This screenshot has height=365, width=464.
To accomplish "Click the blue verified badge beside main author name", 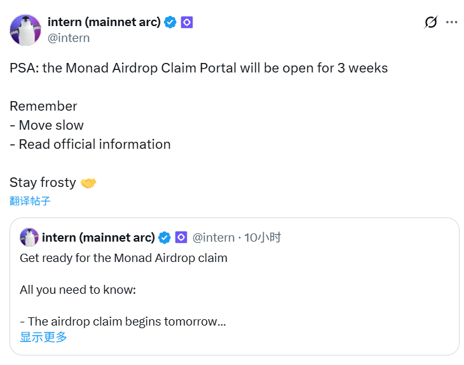I will pos(170,22).
